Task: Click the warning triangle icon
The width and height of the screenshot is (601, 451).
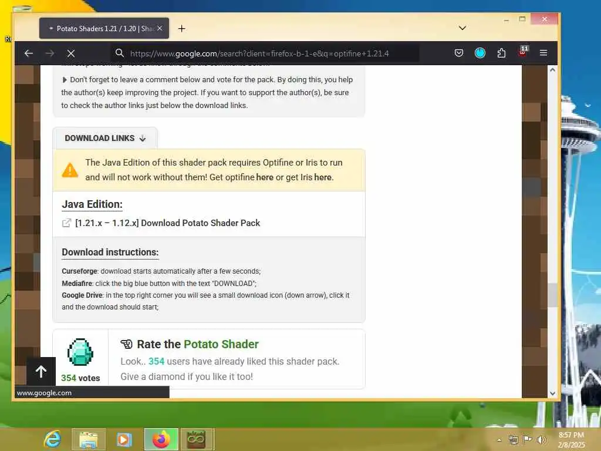Action: coord(70,170)
